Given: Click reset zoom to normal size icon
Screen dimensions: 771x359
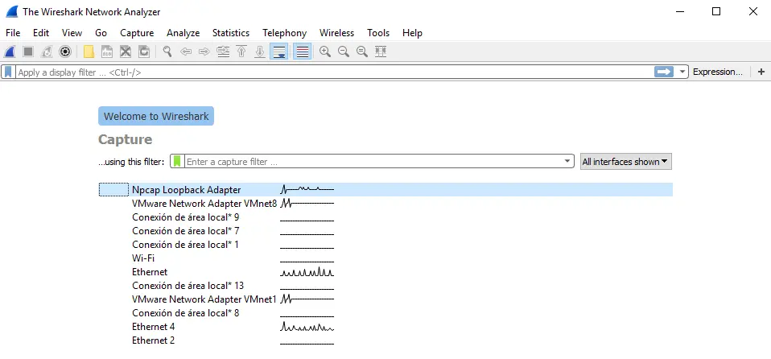Looking at the screenshot, I should click(x=362, y=52).
